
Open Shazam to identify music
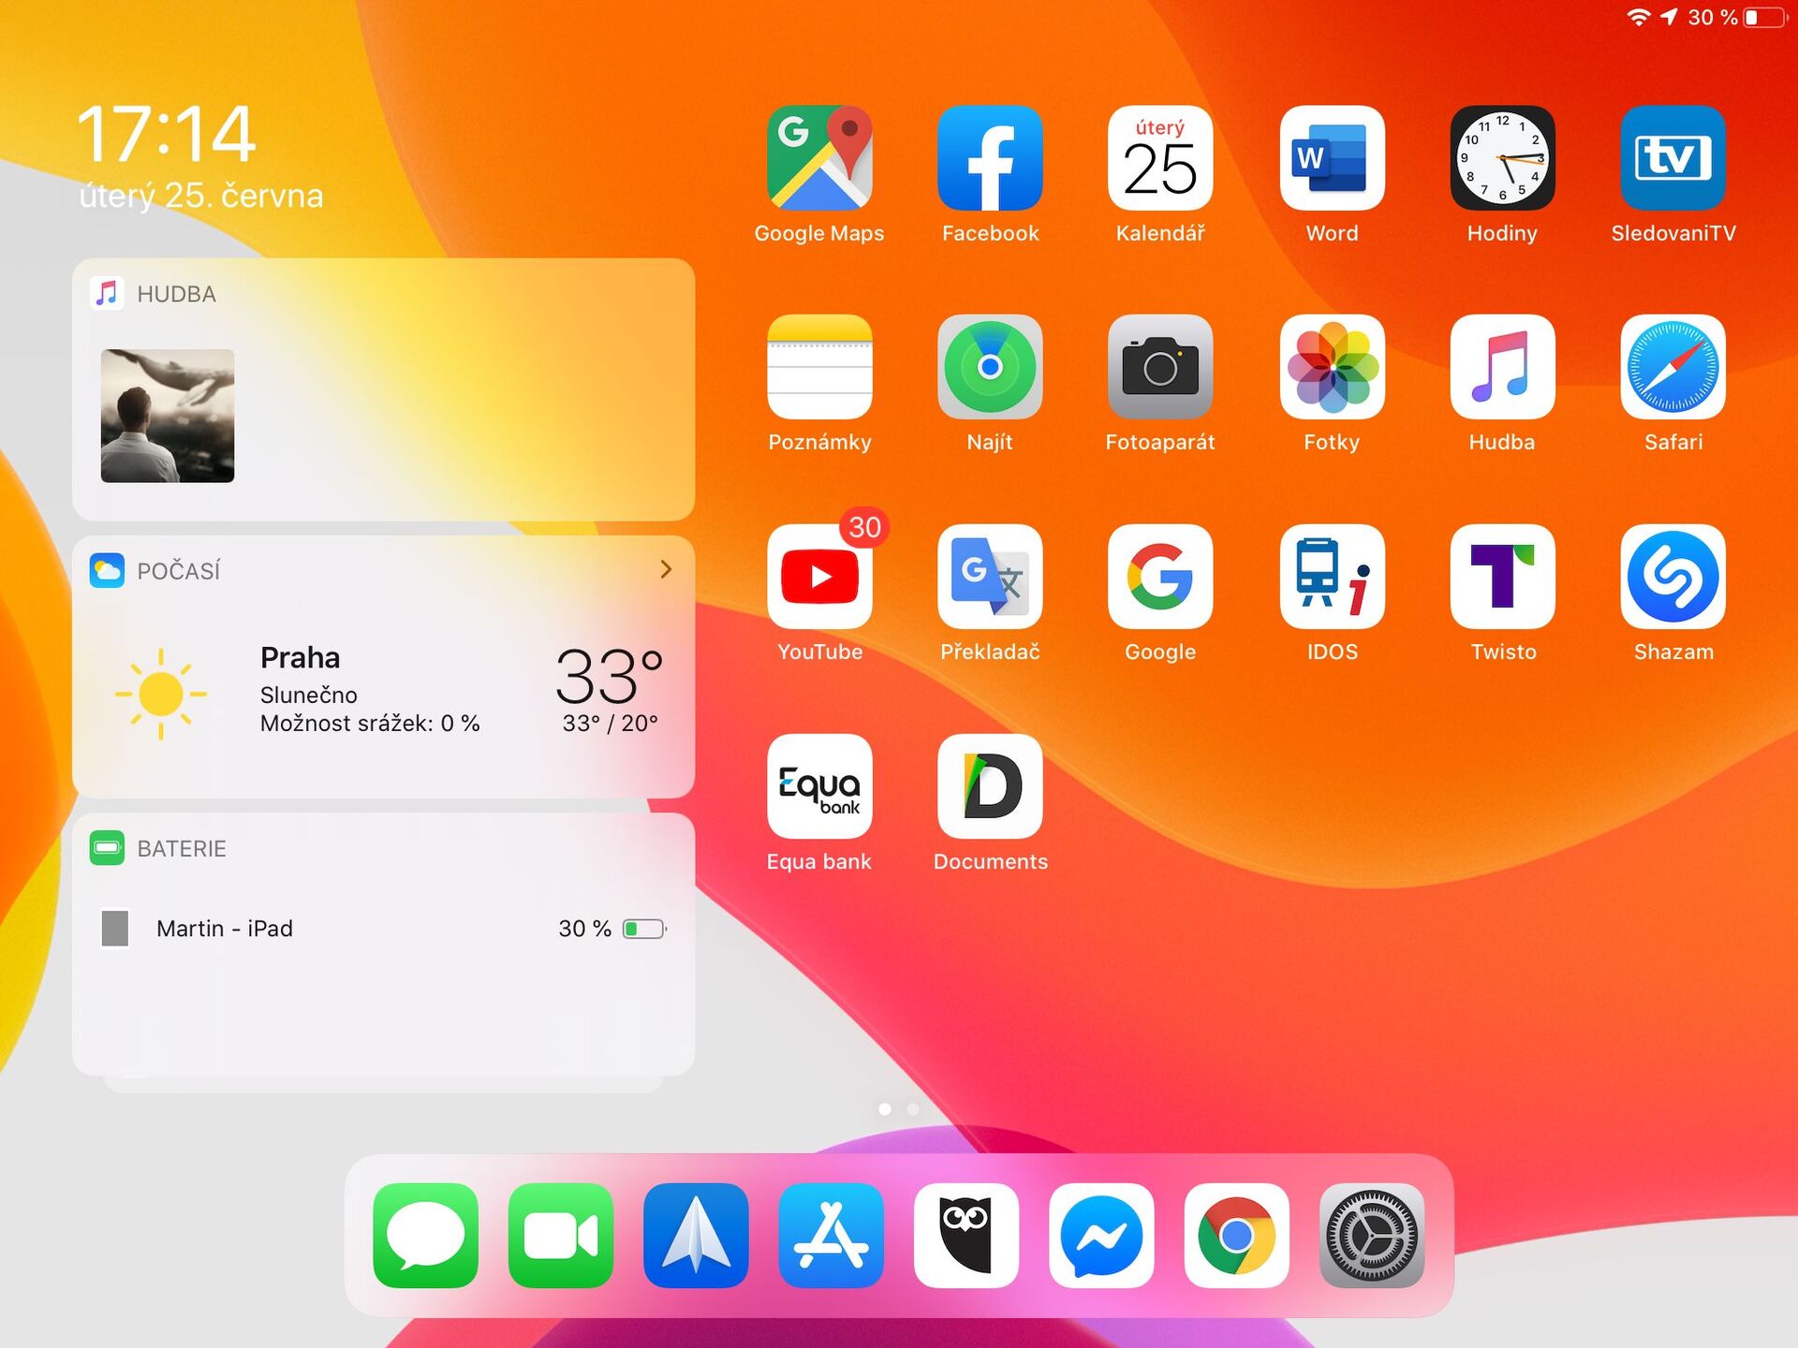tap(1673, 577)
